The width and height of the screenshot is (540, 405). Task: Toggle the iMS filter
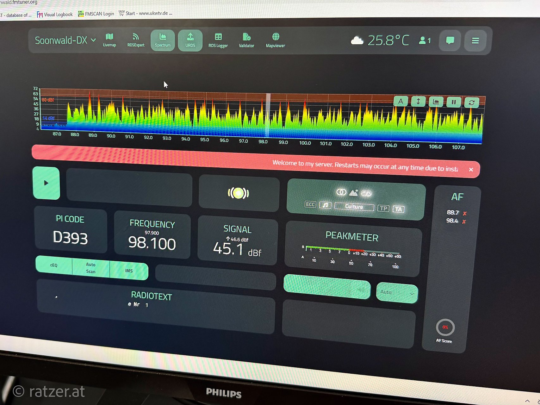coord(129,271)
